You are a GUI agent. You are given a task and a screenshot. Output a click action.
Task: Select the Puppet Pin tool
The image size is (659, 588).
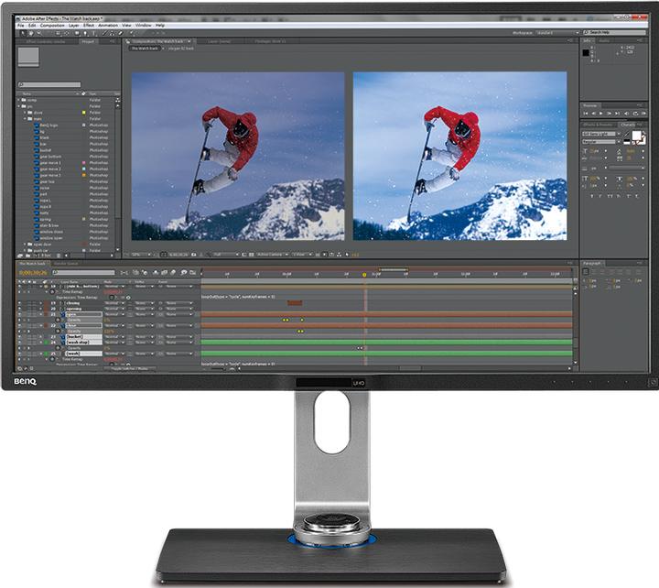point(132,33)
